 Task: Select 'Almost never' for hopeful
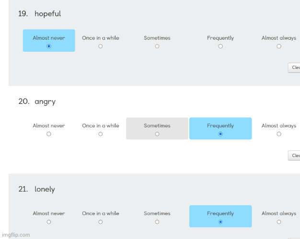49,46
